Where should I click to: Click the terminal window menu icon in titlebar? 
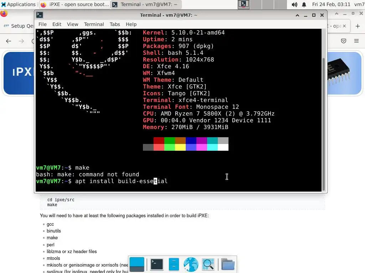click(39, 15)
